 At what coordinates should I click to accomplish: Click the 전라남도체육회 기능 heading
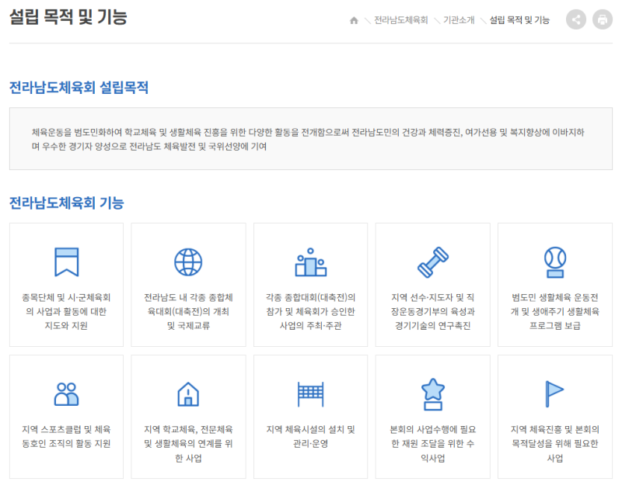[66, 203]
